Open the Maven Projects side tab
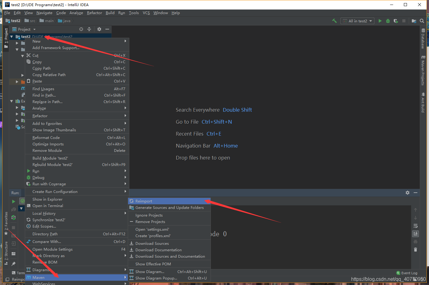The height and width of the screenshot is (285, 429). pyautogui.click(x=423, y=70)
